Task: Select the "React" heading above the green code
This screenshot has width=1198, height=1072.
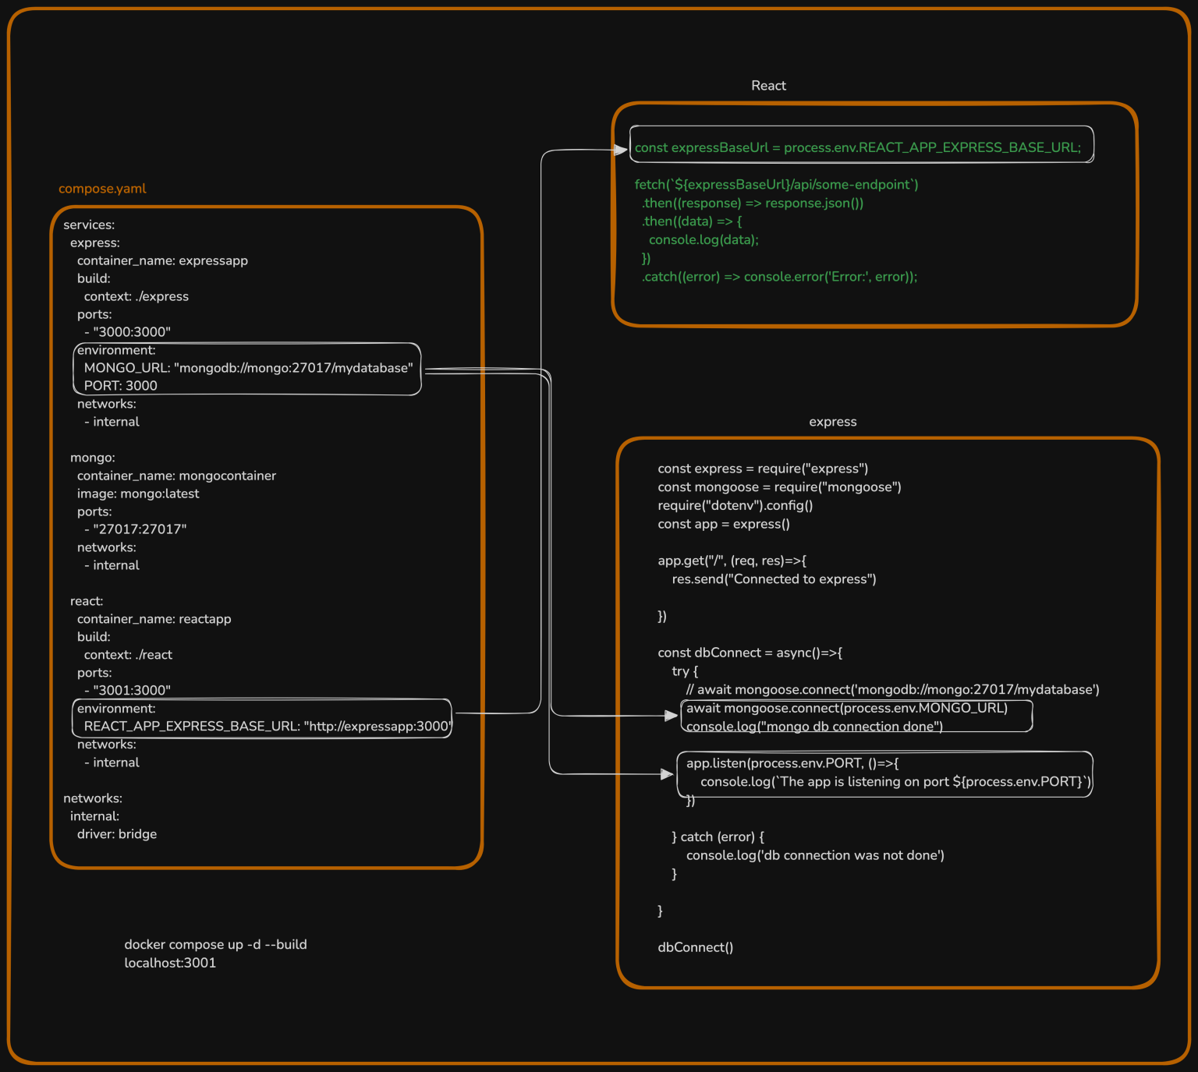Action: click(768, 86)
